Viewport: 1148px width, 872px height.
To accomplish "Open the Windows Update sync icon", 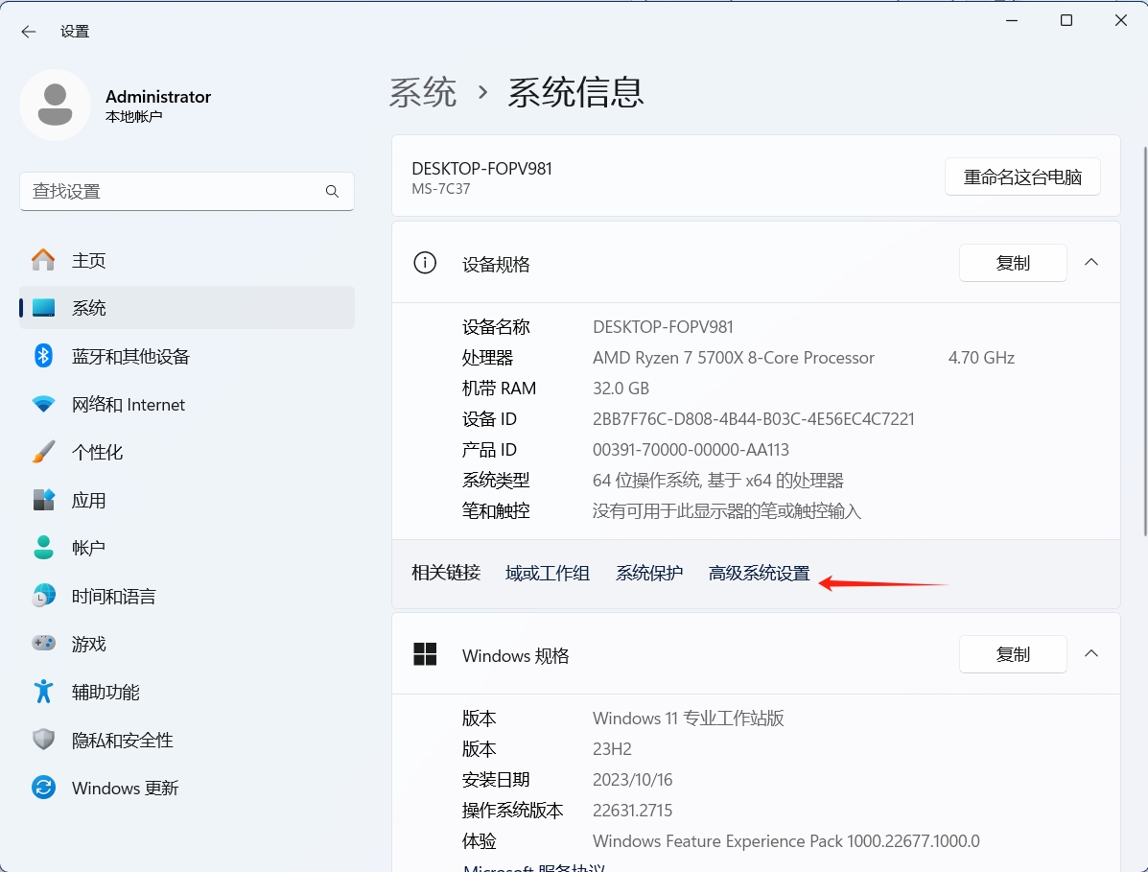I will 43,788.
